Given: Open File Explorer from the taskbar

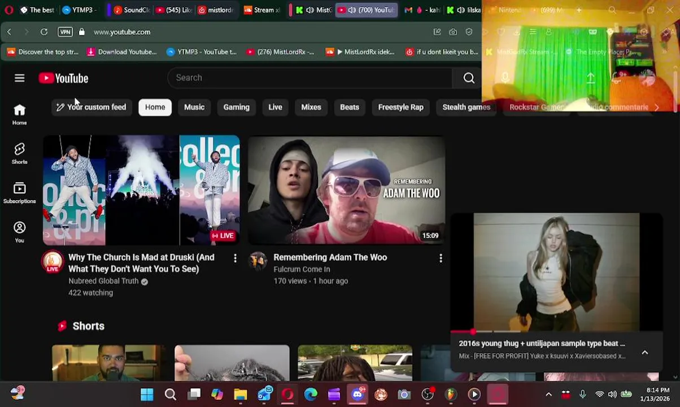Looking at the screenshot, I should click(241, 394).
